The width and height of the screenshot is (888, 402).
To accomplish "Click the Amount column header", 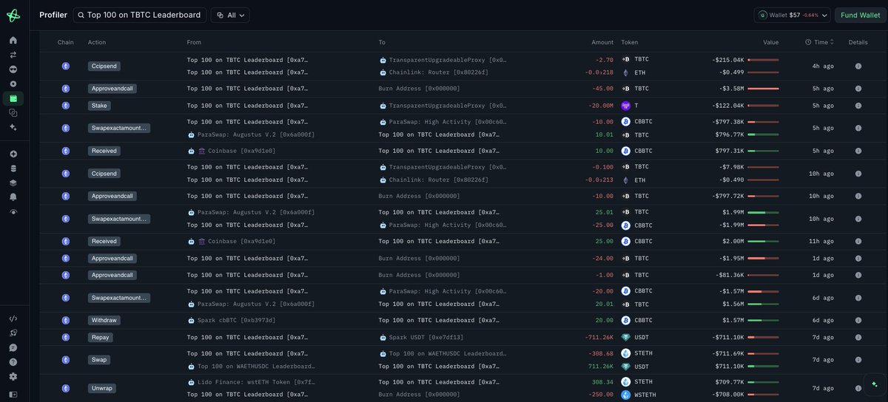I will click(x=602, y=42).
